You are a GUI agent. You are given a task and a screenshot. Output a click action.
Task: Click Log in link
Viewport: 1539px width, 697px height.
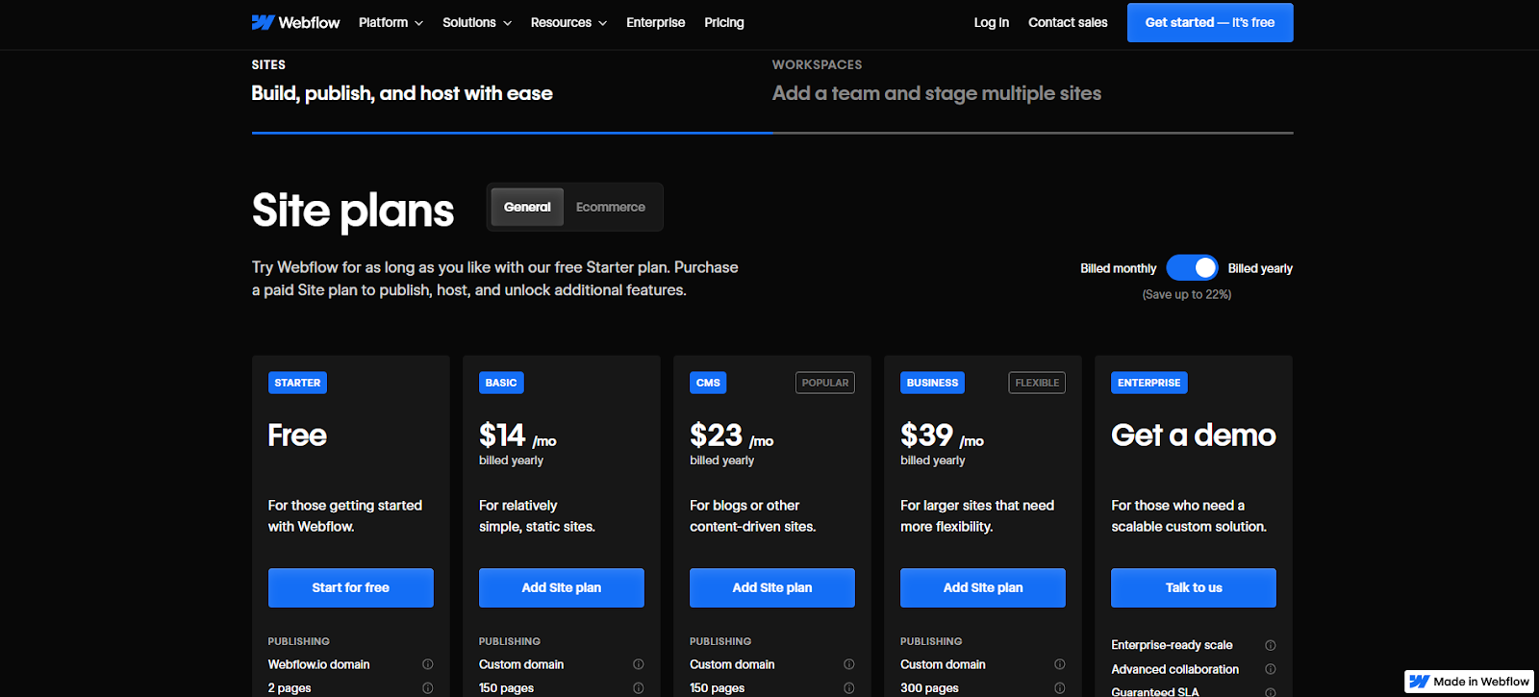(x=992, y=22)
